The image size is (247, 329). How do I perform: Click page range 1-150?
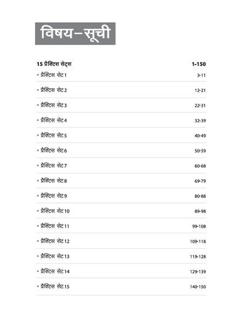pos(198,64)
